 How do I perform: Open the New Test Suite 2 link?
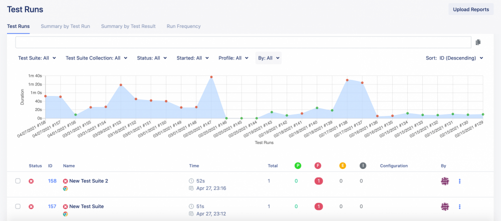point(88,181)
